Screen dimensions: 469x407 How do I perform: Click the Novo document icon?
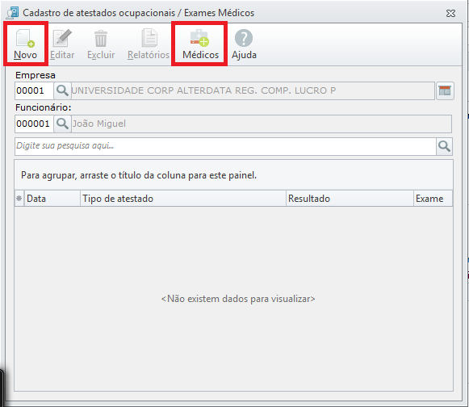[25, 38]
